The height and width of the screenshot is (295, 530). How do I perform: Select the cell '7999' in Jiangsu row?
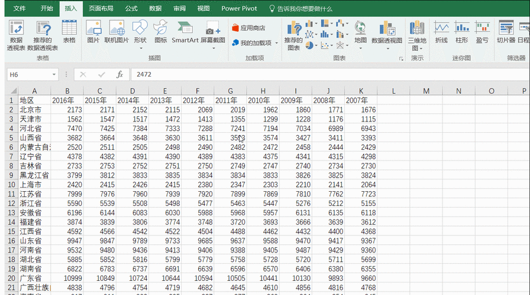[x=67, y=194]
